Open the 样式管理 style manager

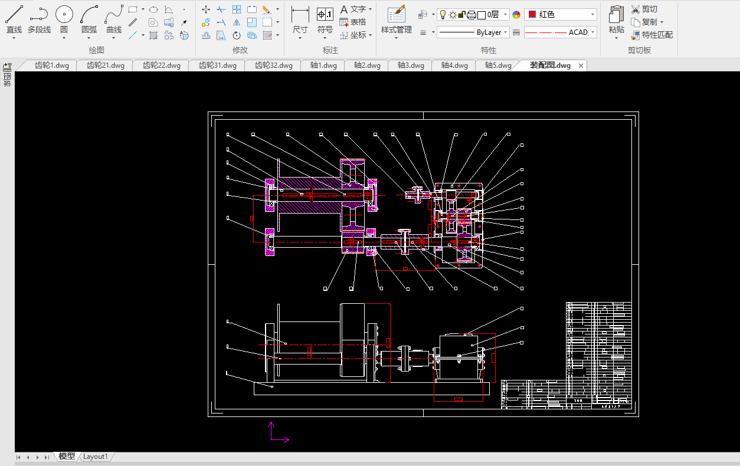coord(396,19)
